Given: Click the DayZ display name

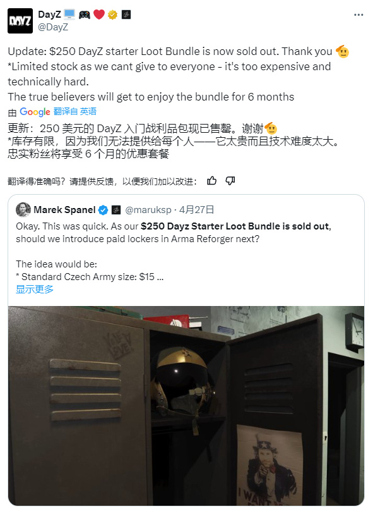Looking at the screenshot, I should [49, 15].
